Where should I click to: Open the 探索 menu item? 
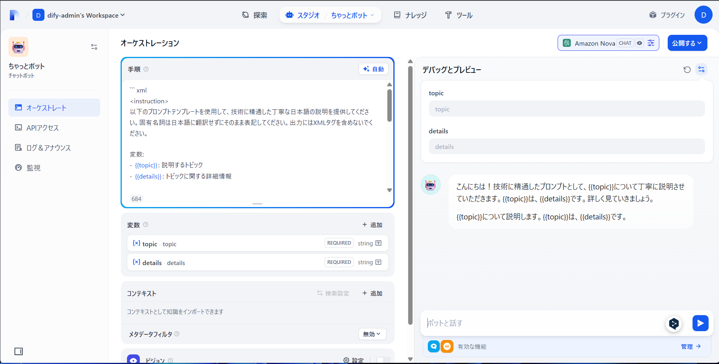255,15
